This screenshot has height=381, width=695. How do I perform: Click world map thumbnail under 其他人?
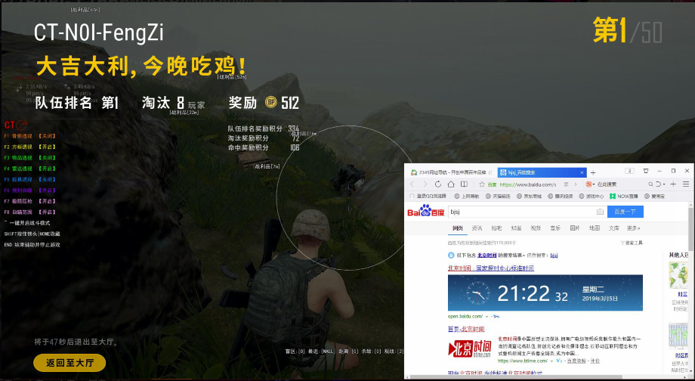point(678,275)
